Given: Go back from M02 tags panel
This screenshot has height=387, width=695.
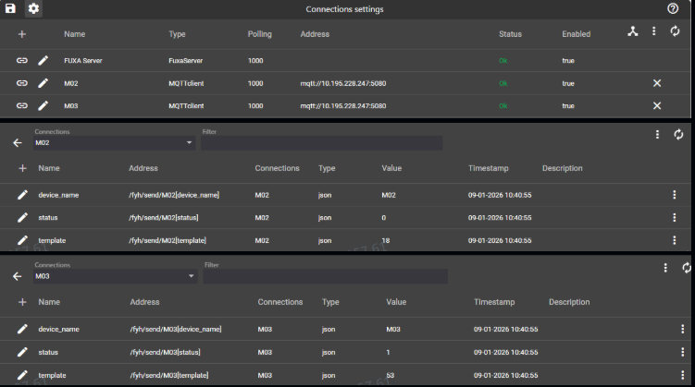Looking at the screenshot, I should pos(17,143).
